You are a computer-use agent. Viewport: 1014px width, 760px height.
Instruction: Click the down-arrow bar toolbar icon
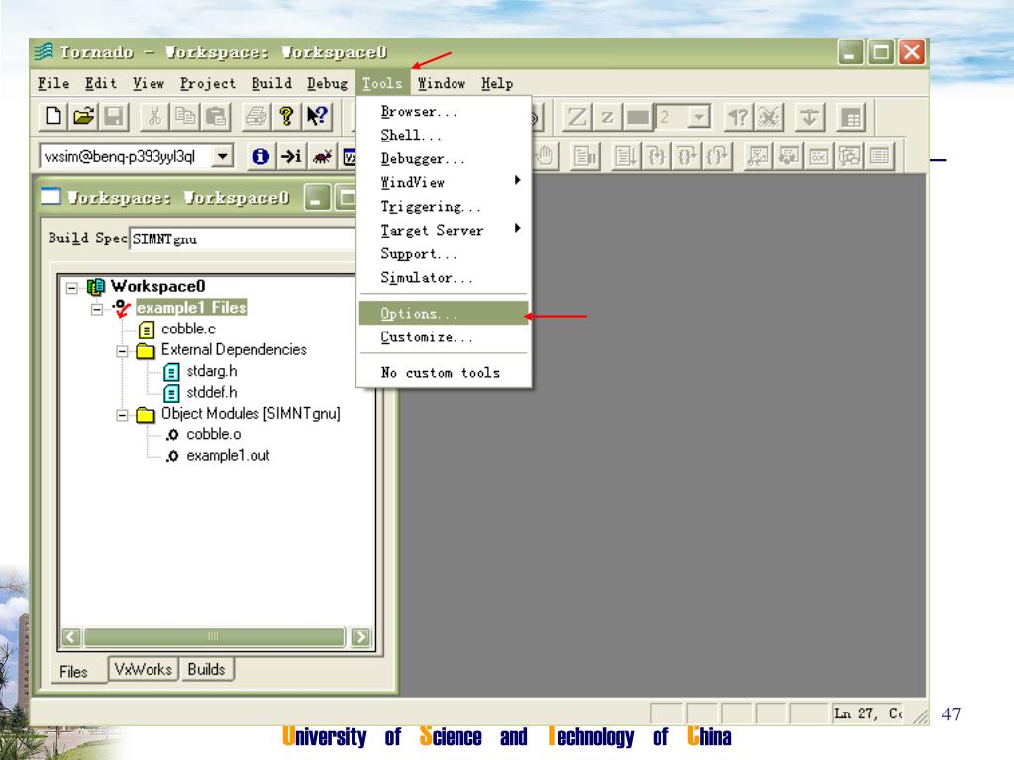point(809,118)
